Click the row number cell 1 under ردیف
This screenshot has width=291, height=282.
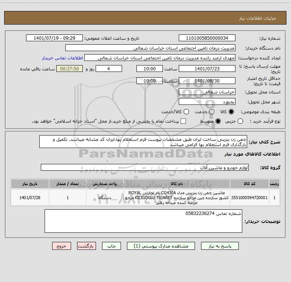[274, 198]
